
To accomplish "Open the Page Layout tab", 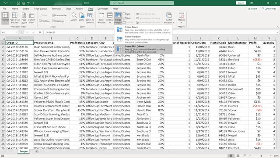I will pyautogui.click(x=40, y=9).
